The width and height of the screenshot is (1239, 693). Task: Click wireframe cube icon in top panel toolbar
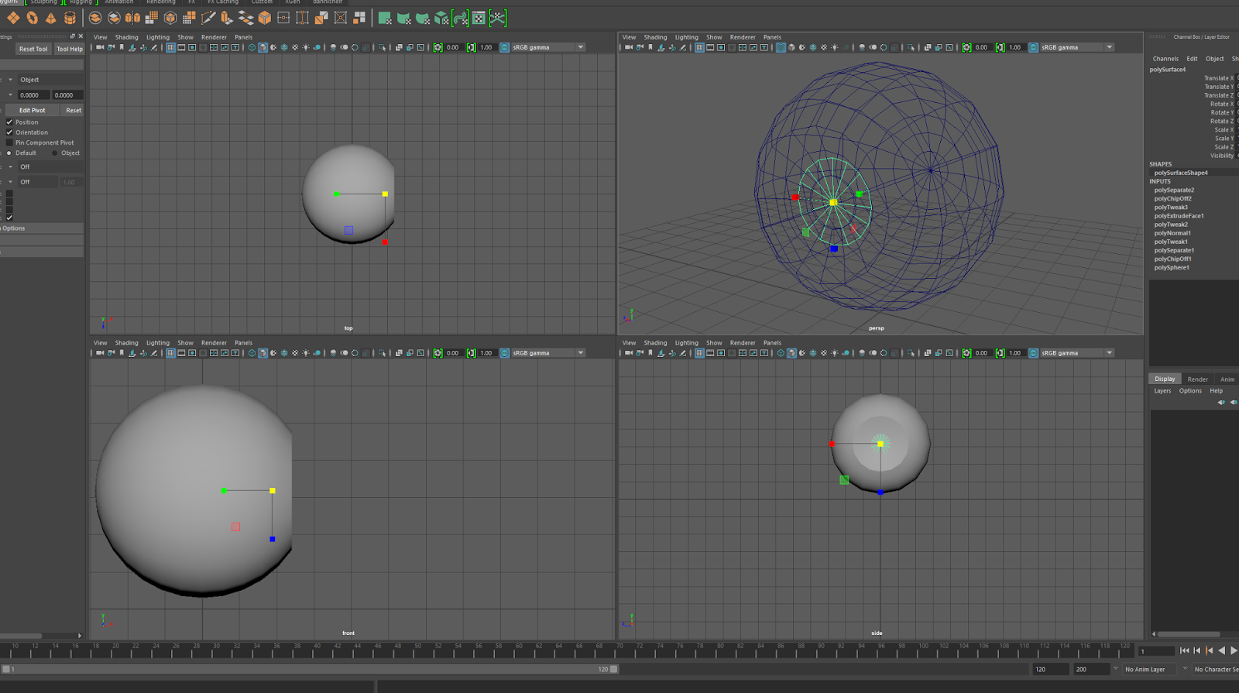coord(252,47)
